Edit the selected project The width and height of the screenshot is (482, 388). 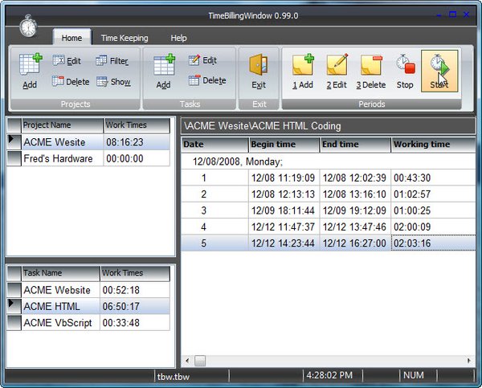[x=67, y=60]
